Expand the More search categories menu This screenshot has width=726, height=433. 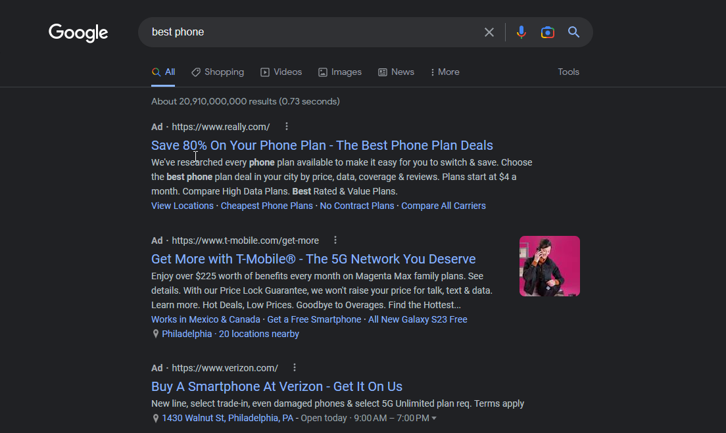[445, 72]
